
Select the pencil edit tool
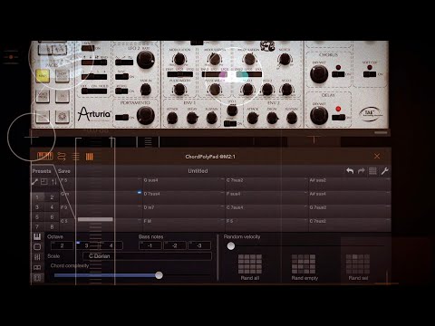pyautogui.click(x=34, y=182)
